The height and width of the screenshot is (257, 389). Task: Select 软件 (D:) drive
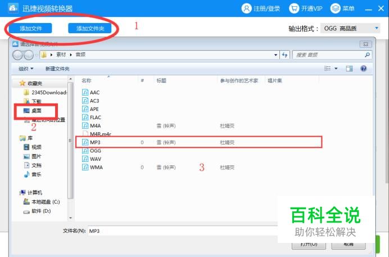tap(37, 211)
